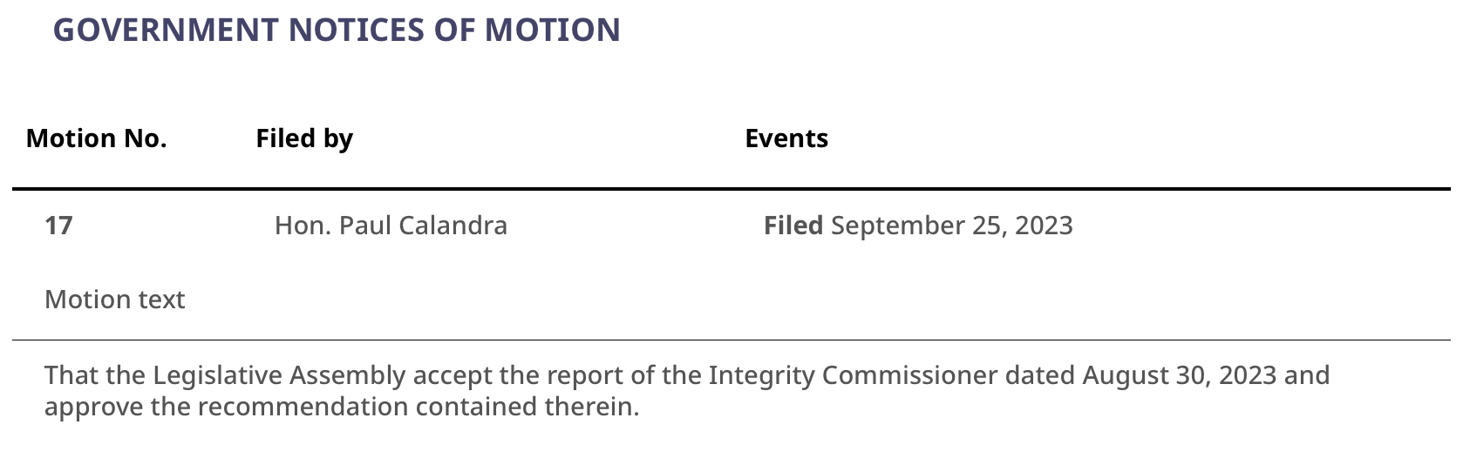The height and width of the screenshot is (465, 1470).
Task: Click the bold Filed label
Action: point(793,226)
